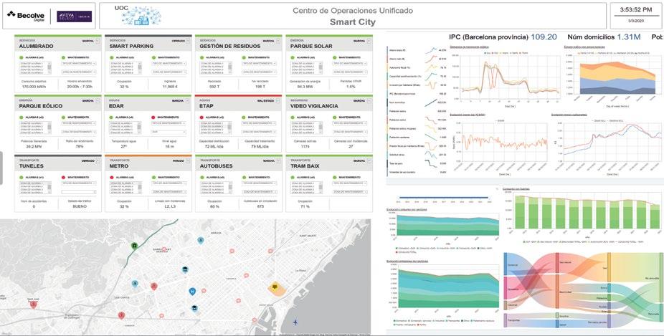664x336 pixels.
Task: Click red Mantenimiento status dot in Túneles card
Action: (63, 178)
